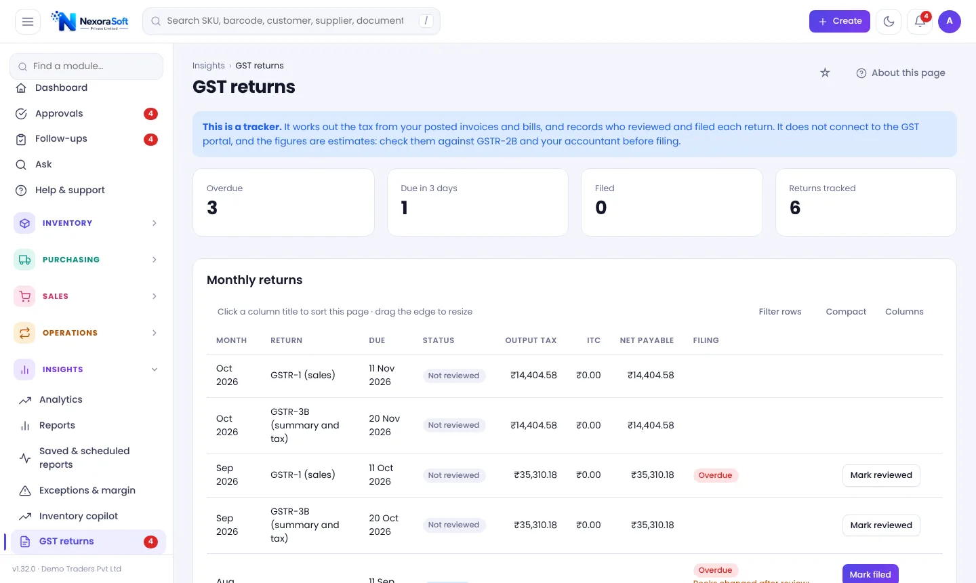Open Help & support
Image resolution: width=976 pixels, height=583 pixels.
click(86, 190)
